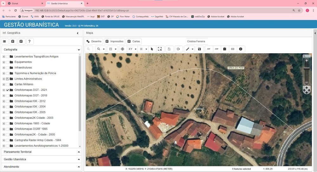The image size is (317, 172).
Task: Open the Flow Water bookmark
Action: [123, 17]
